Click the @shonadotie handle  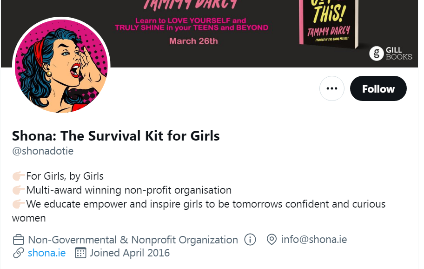pos(43,151)
